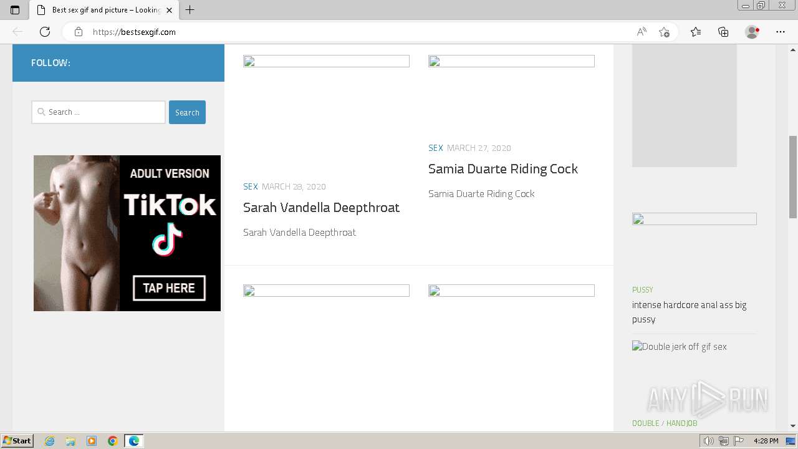This screenshot has width=798, height=449.
Task: Click the 4:28 PM system clock
Action: pyautogui.click(x=766, y=441)
